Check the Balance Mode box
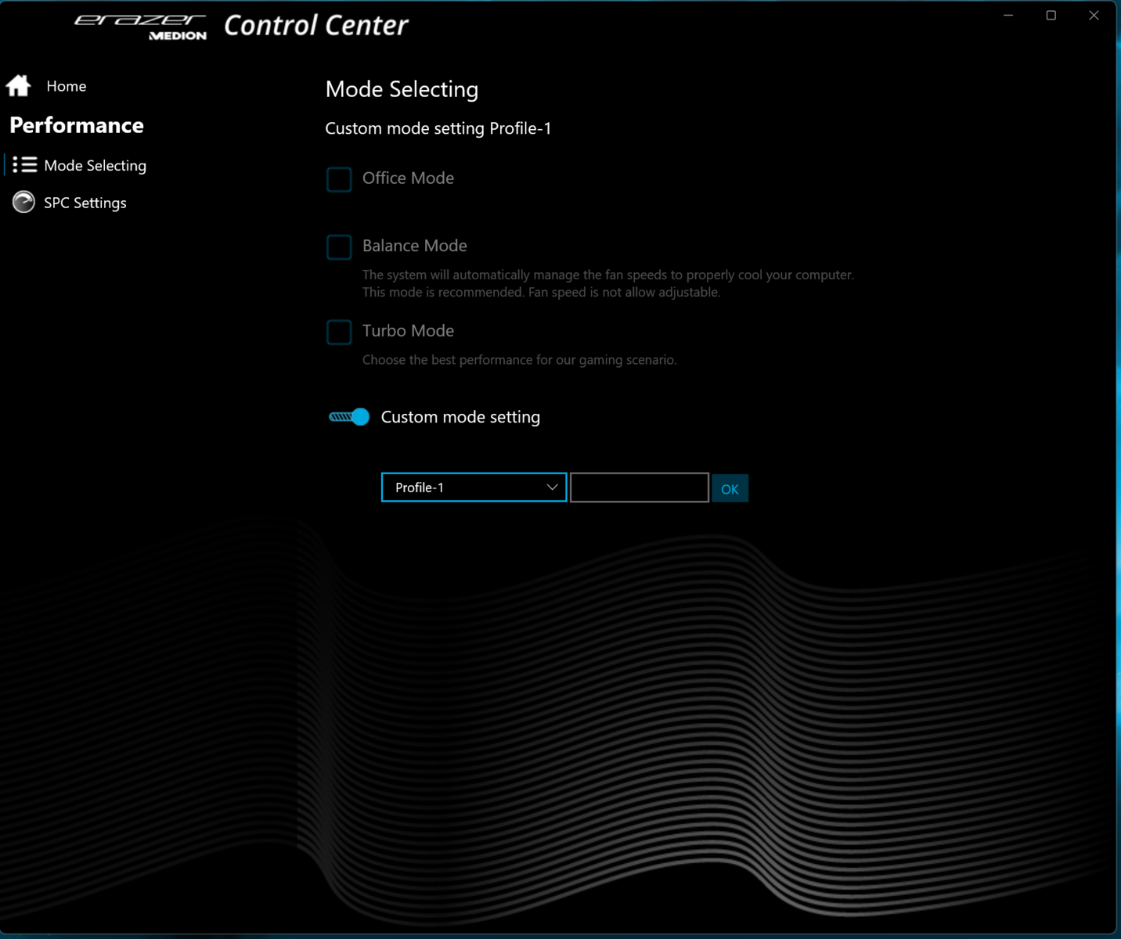 point(339,246)
